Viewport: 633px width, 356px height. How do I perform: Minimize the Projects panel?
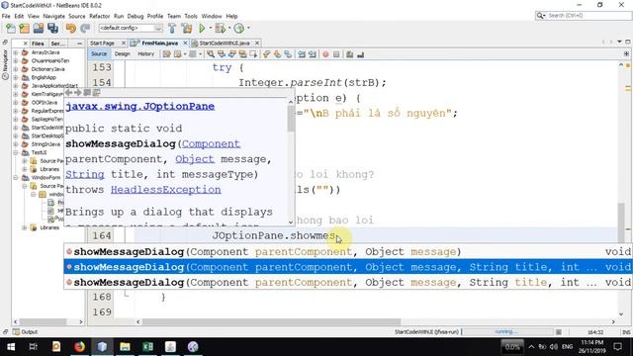pyautogui.click(x=79, y=44)
